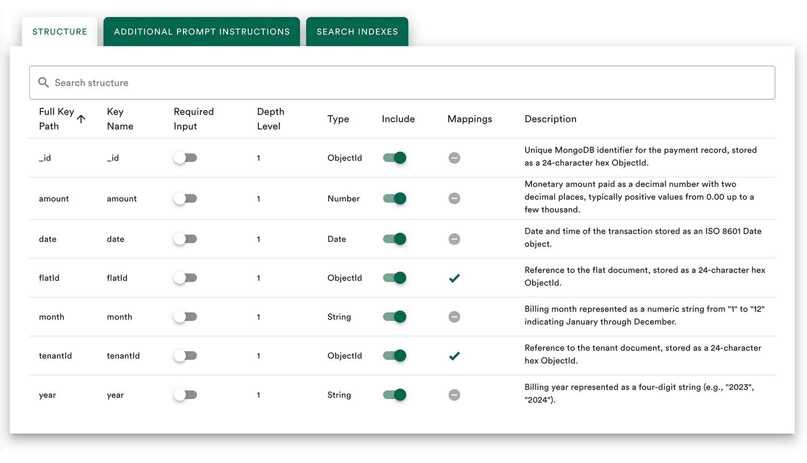Screen dimensions: 807x463
Task: Click the mappings minus icon for month
Action: coord(454,317)
